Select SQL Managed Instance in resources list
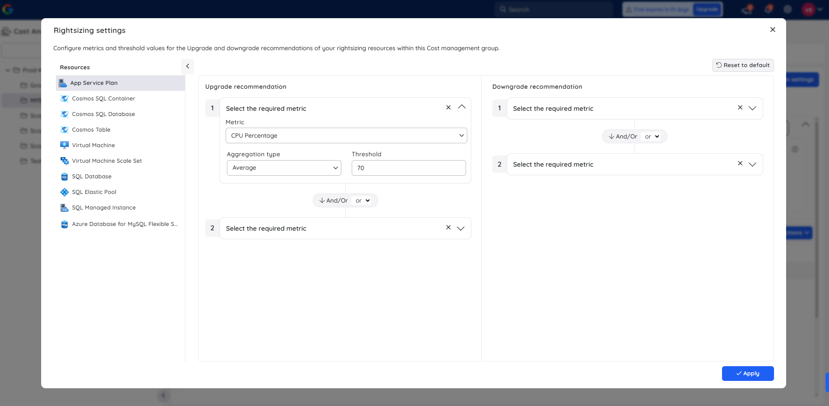This screenshot has height=406, width=829. coord(120,208)
